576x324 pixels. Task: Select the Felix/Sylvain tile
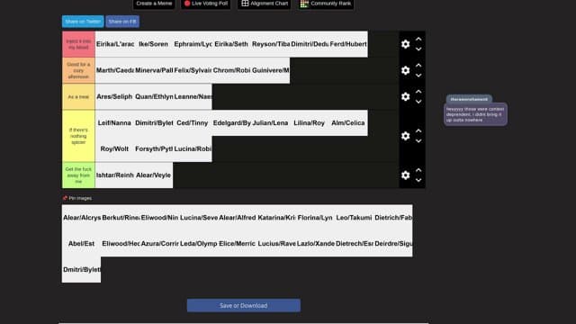coord(193,70)
